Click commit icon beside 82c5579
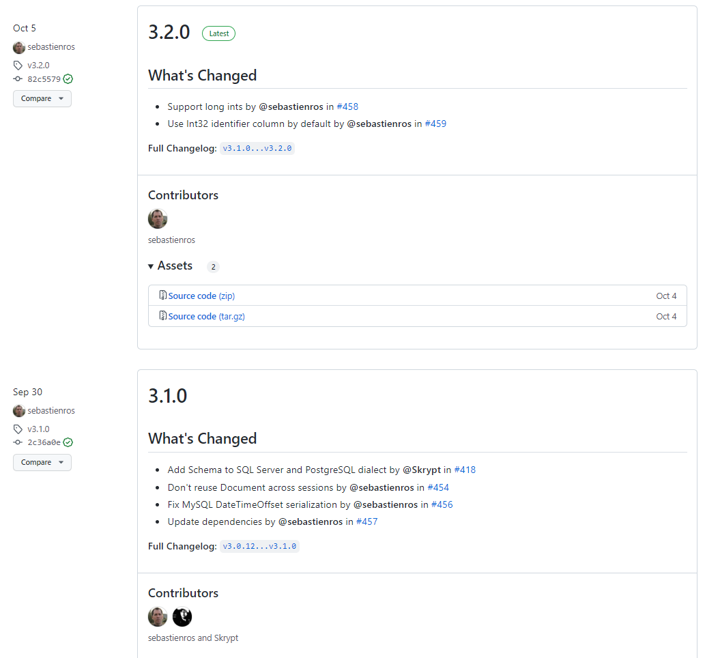 (x=18, y=79)
